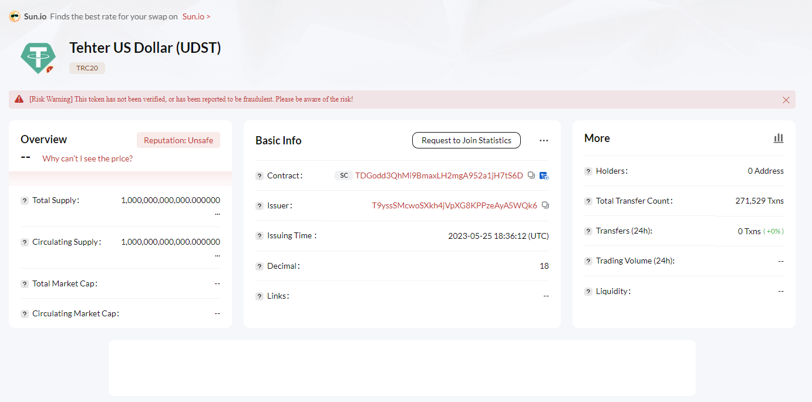
Task: Open issuer address T9yssSMcwoSXkh4jVpXG8KPPzeAyA5WQk6
Action: [454, 205]
